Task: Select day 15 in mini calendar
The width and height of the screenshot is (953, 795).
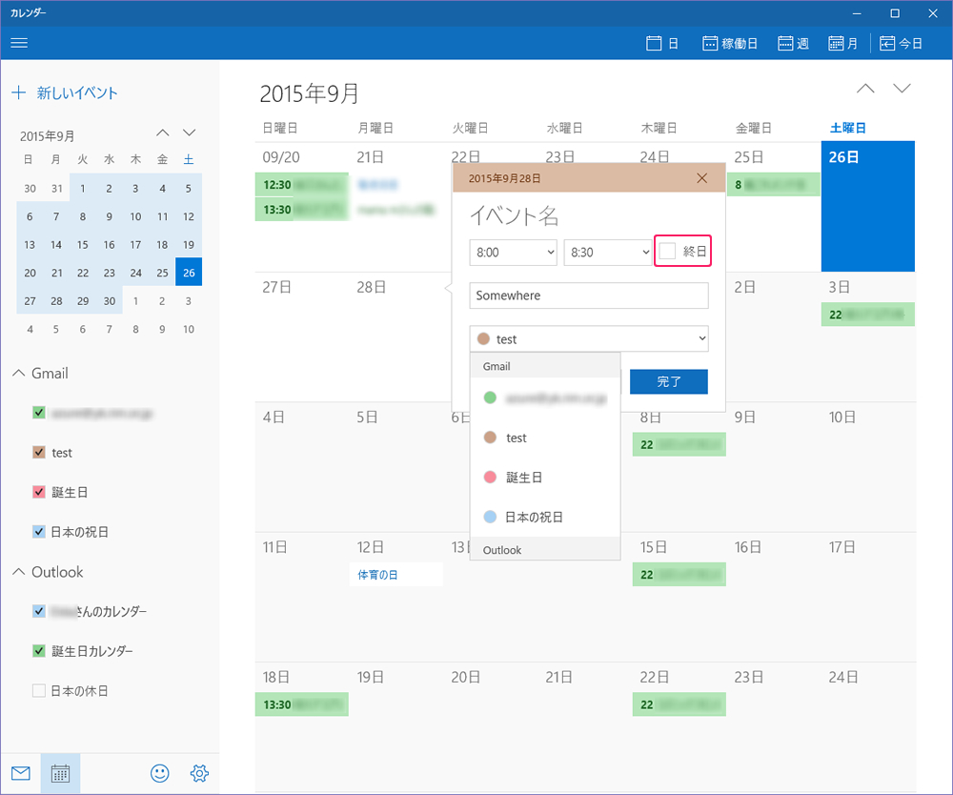Action: coord(83,244)
